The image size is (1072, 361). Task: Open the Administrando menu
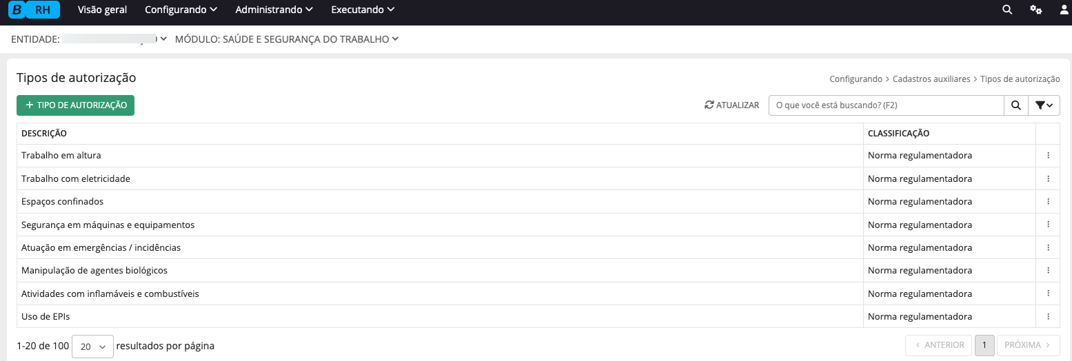(274, 10)
